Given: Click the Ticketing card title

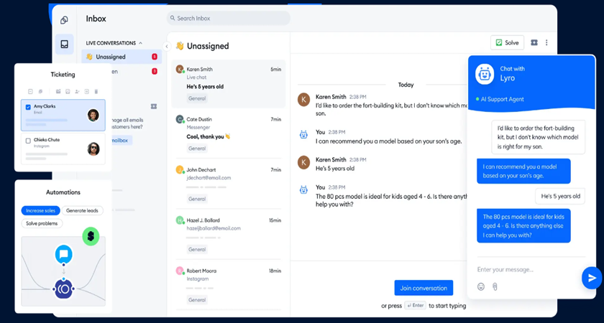Looking at the screenshot, I should click(x=63, y=75).
